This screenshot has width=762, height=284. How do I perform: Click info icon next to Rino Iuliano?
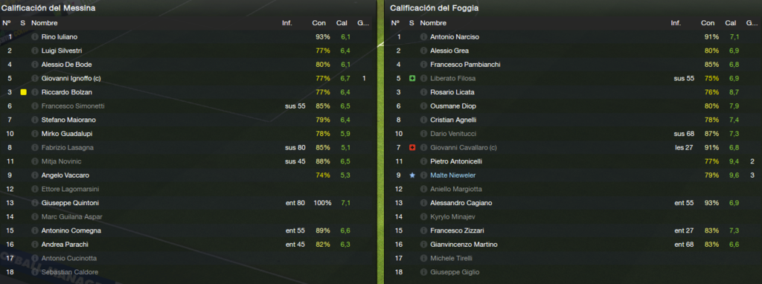pos(34,37)
